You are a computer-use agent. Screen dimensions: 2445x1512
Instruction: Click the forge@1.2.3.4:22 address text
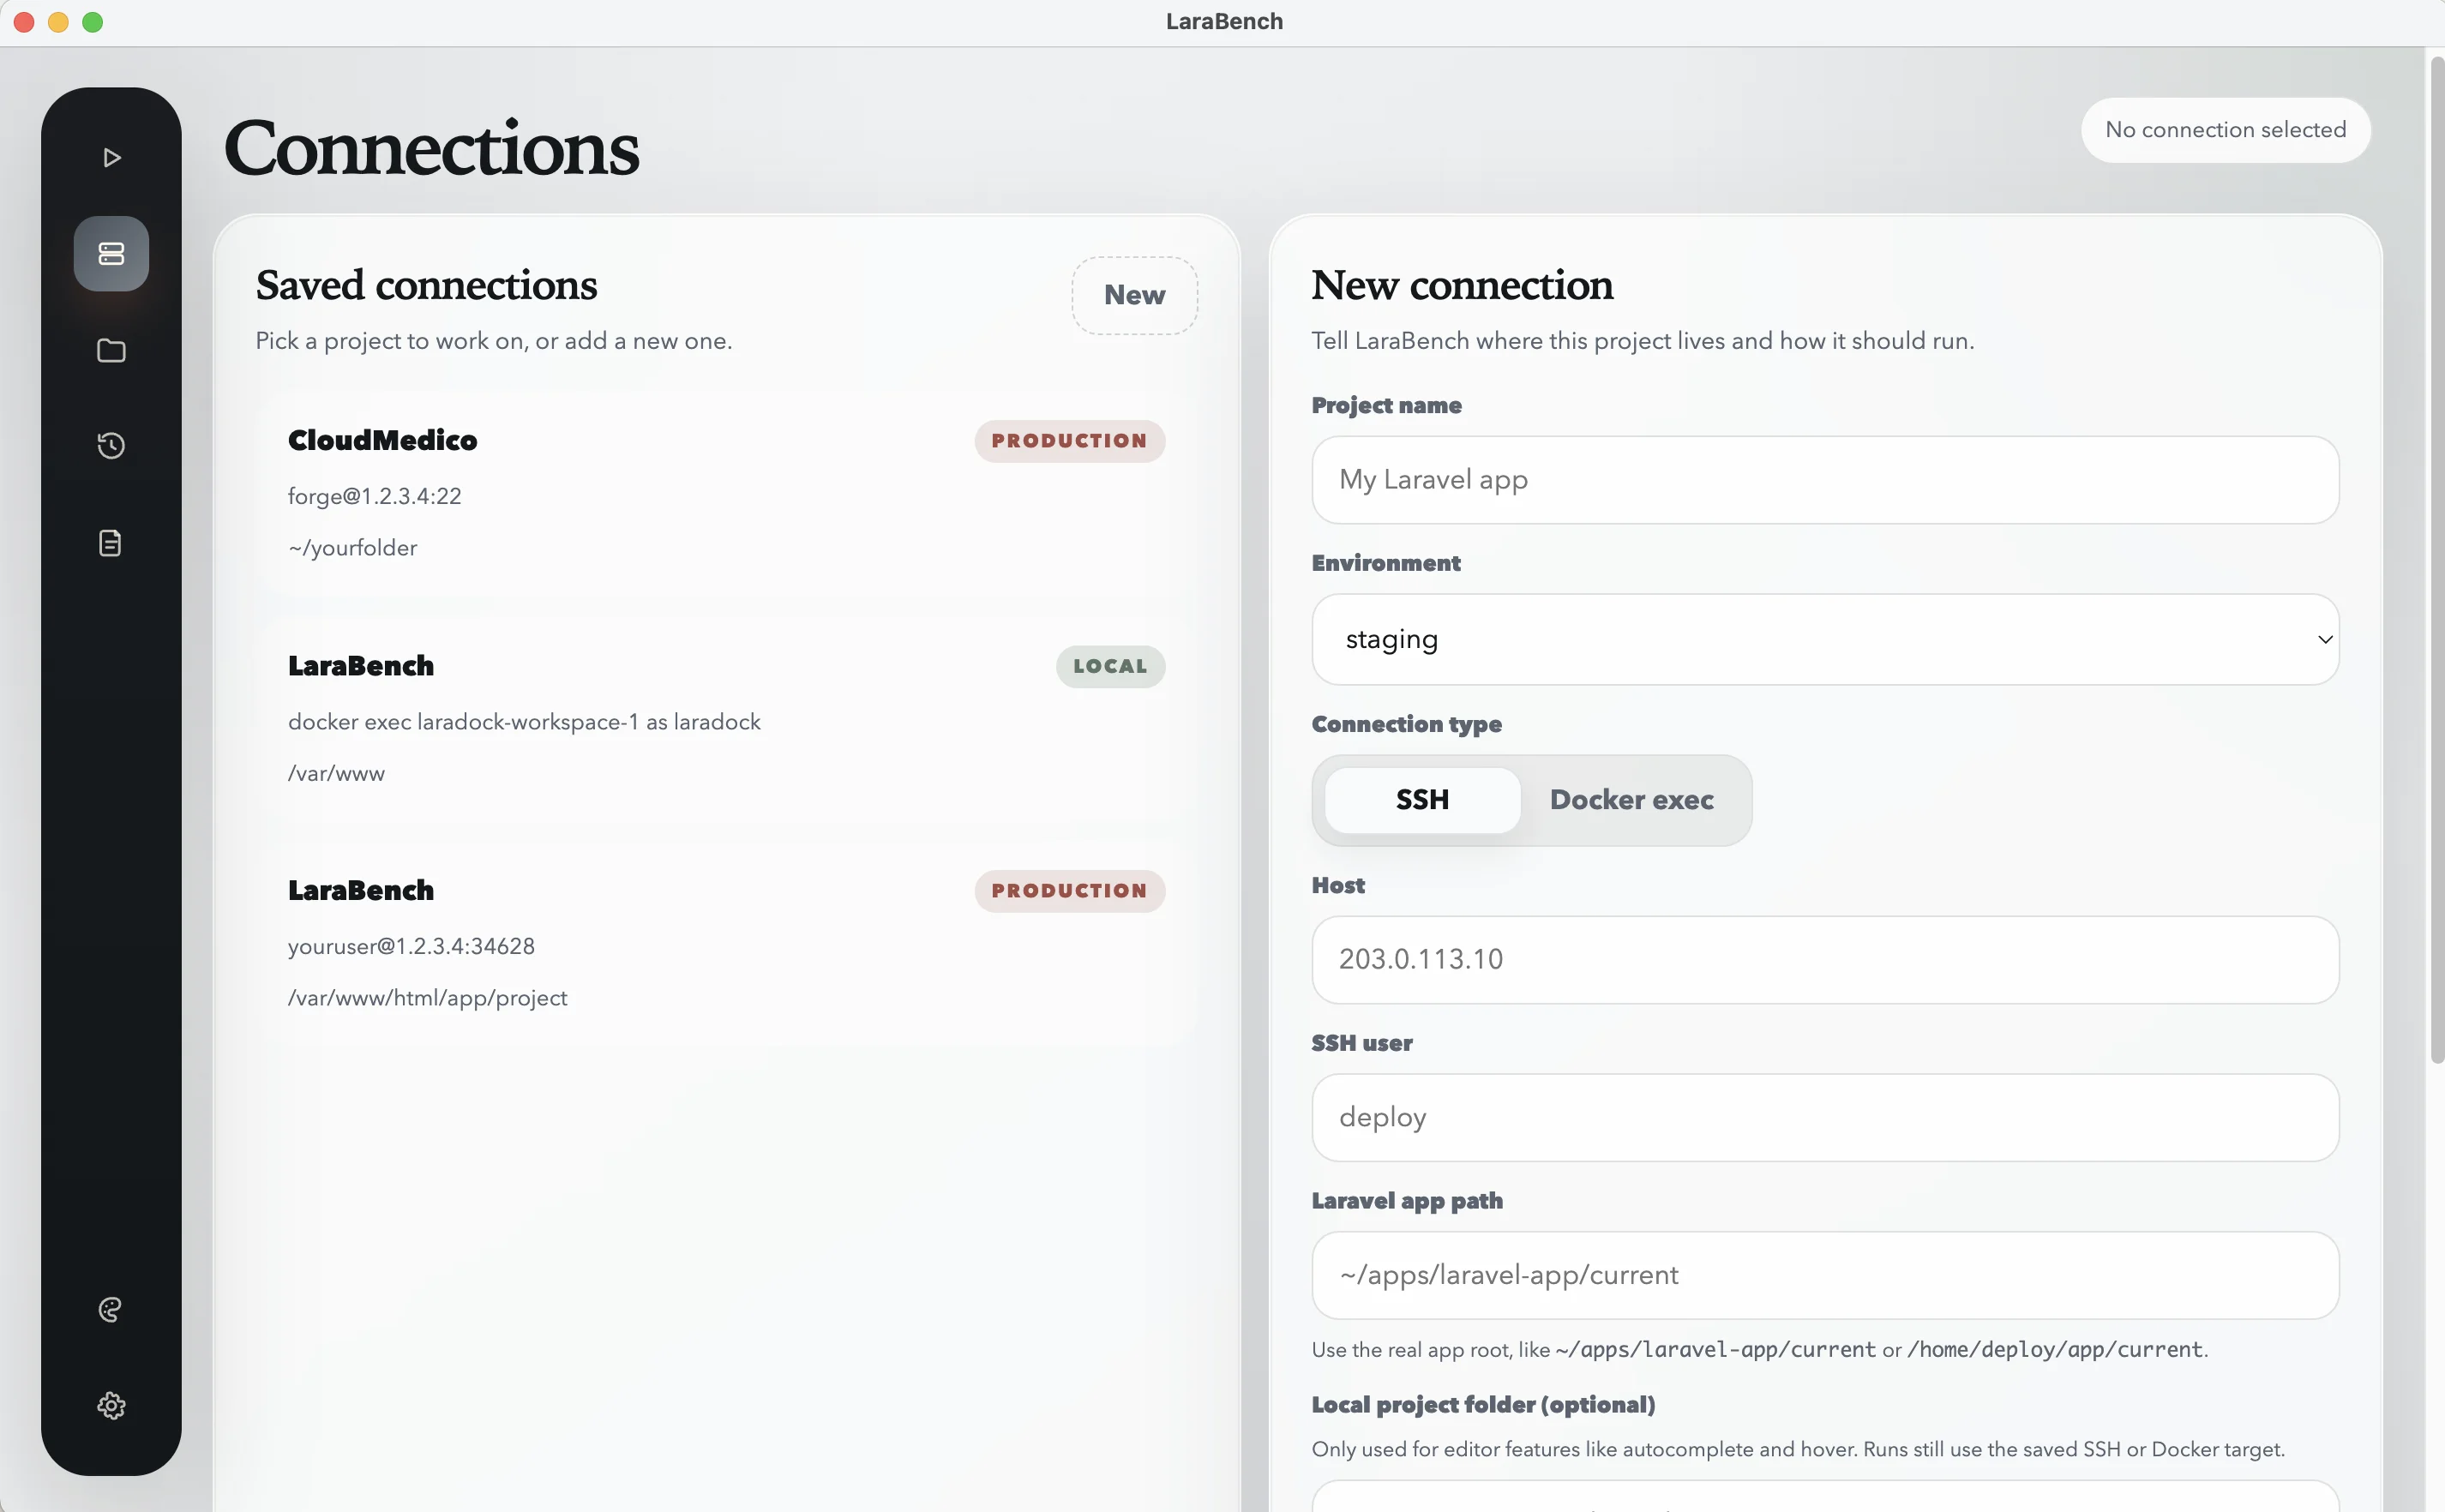[374, 496]
